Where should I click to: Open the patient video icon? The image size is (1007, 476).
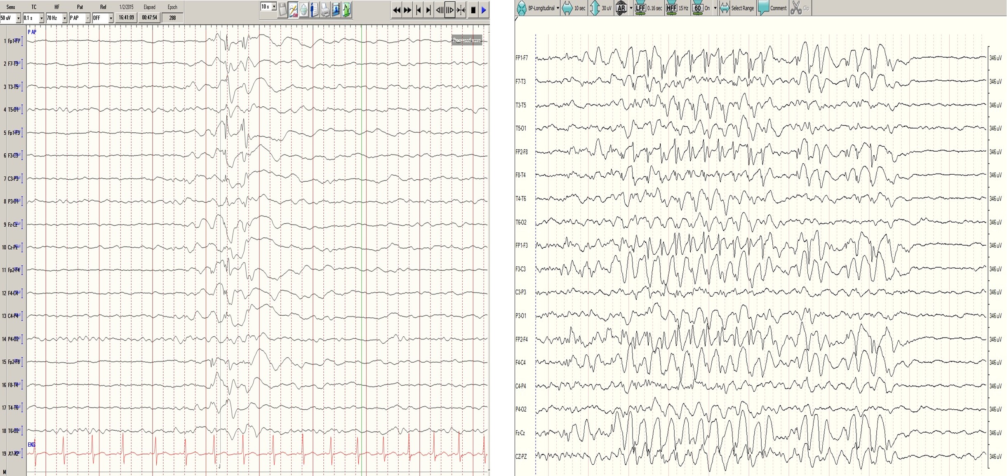(x=336, y=10)
